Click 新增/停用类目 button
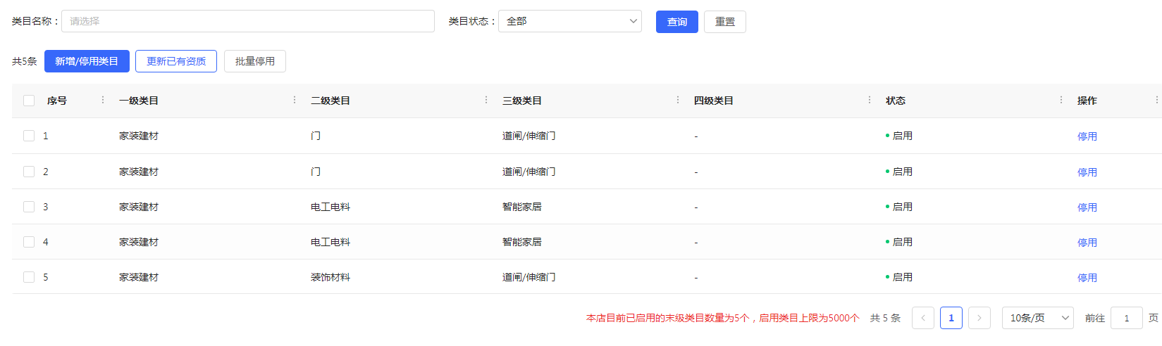This screenshot has height=346, width=1162. [87, 61]
